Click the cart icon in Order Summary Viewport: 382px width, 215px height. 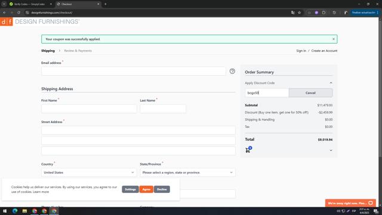tap(248, 150)
